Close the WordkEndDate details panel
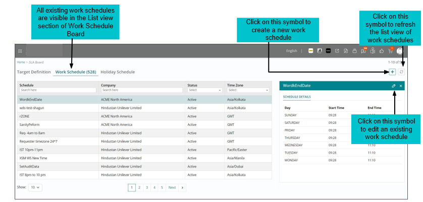Image resolution: width=423 pixels, height=202 pixels. click(401, 86)
